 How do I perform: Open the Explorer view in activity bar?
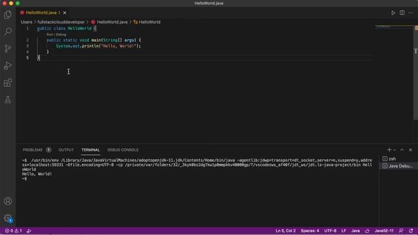point(8,14)
